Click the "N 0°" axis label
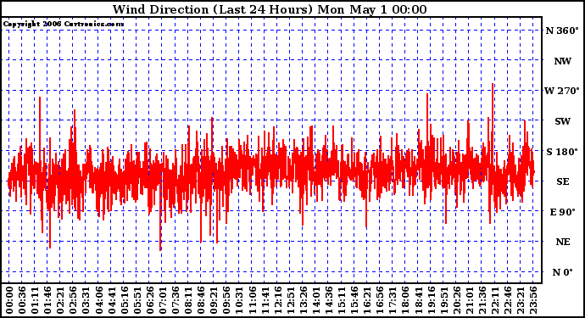585x318 pixels. 562,272
